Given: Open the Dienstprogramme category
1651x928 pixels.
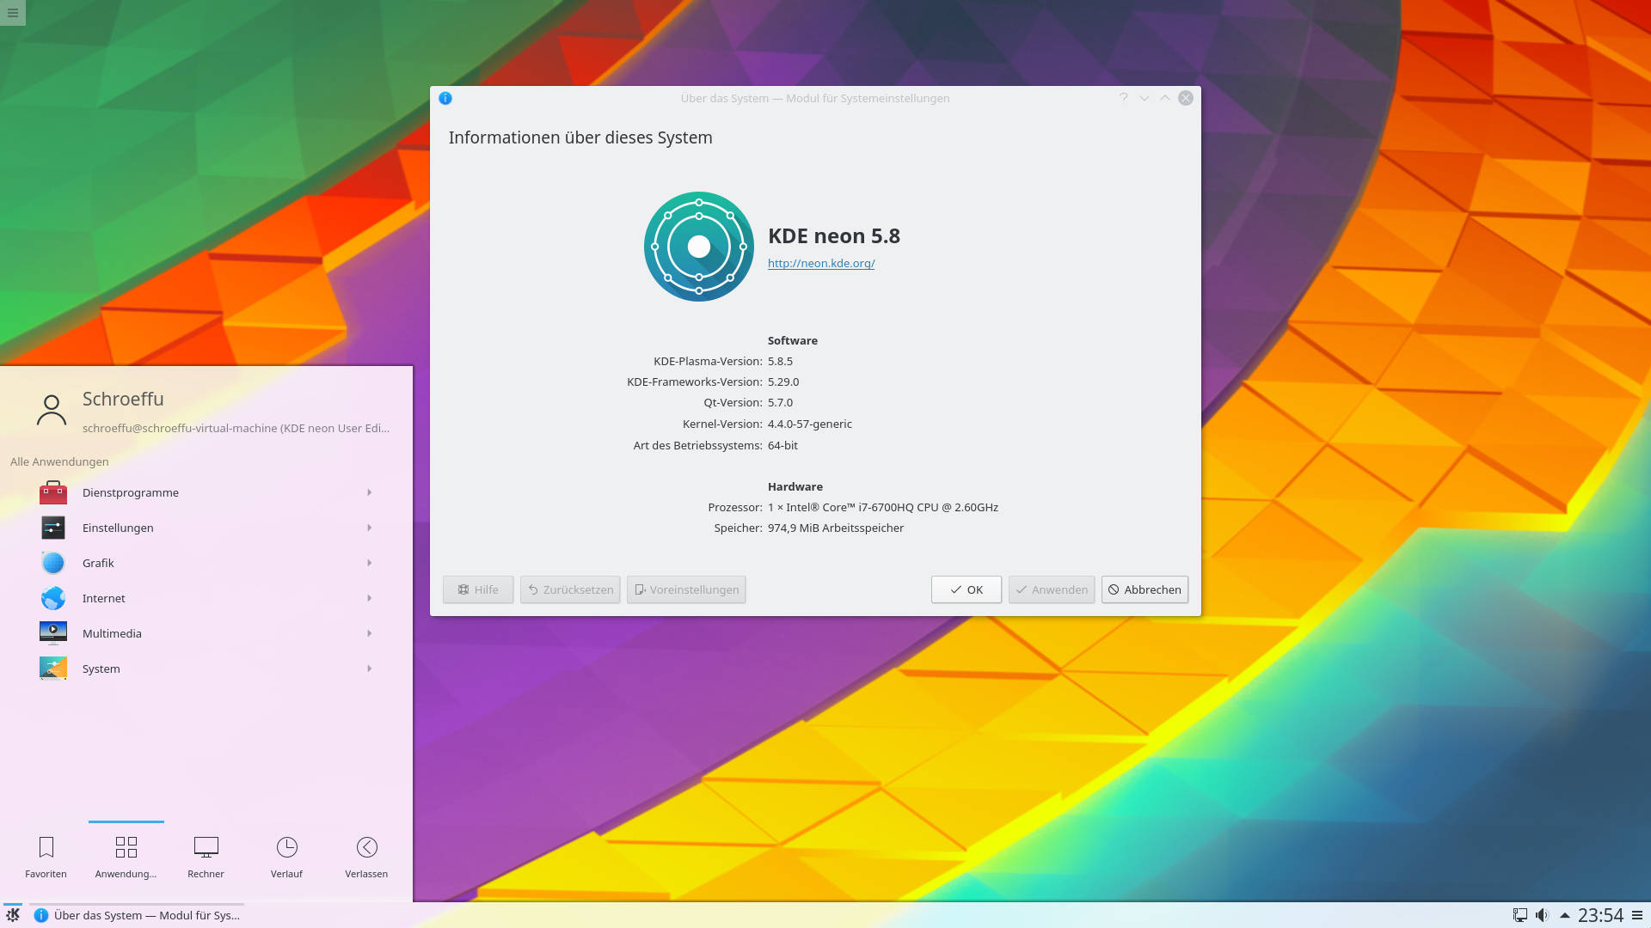Looking at the screenshot, I should 206,492.
